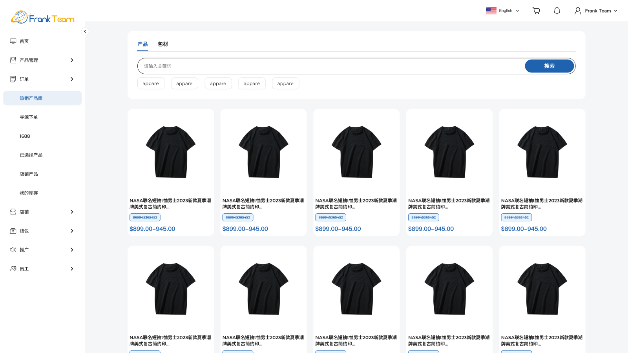
Task: Click the 推广 megaphone icon
Action: click(13, 249)
